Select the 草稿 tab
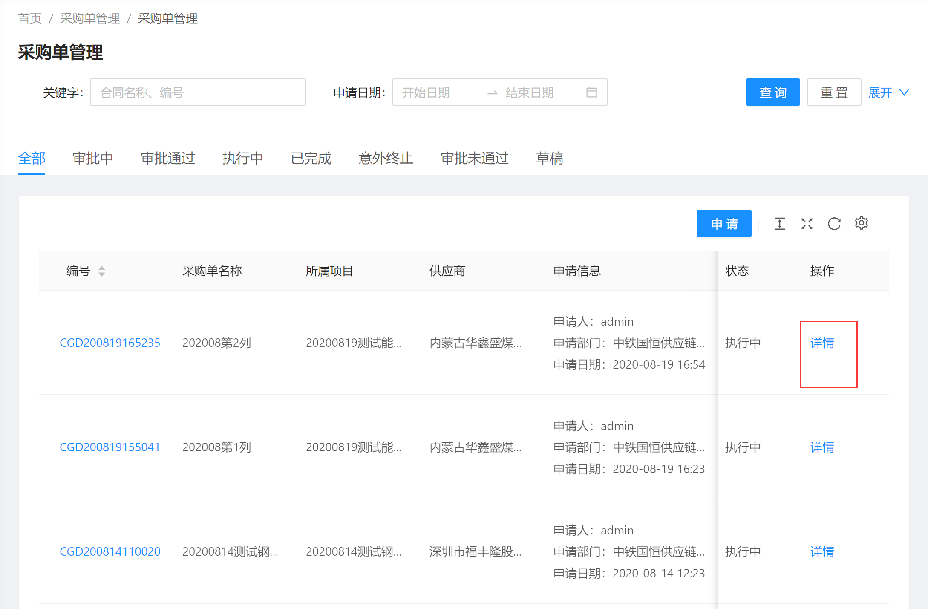Image resolution: width=928 pixels, height=609 pixels. click(549, 158)
